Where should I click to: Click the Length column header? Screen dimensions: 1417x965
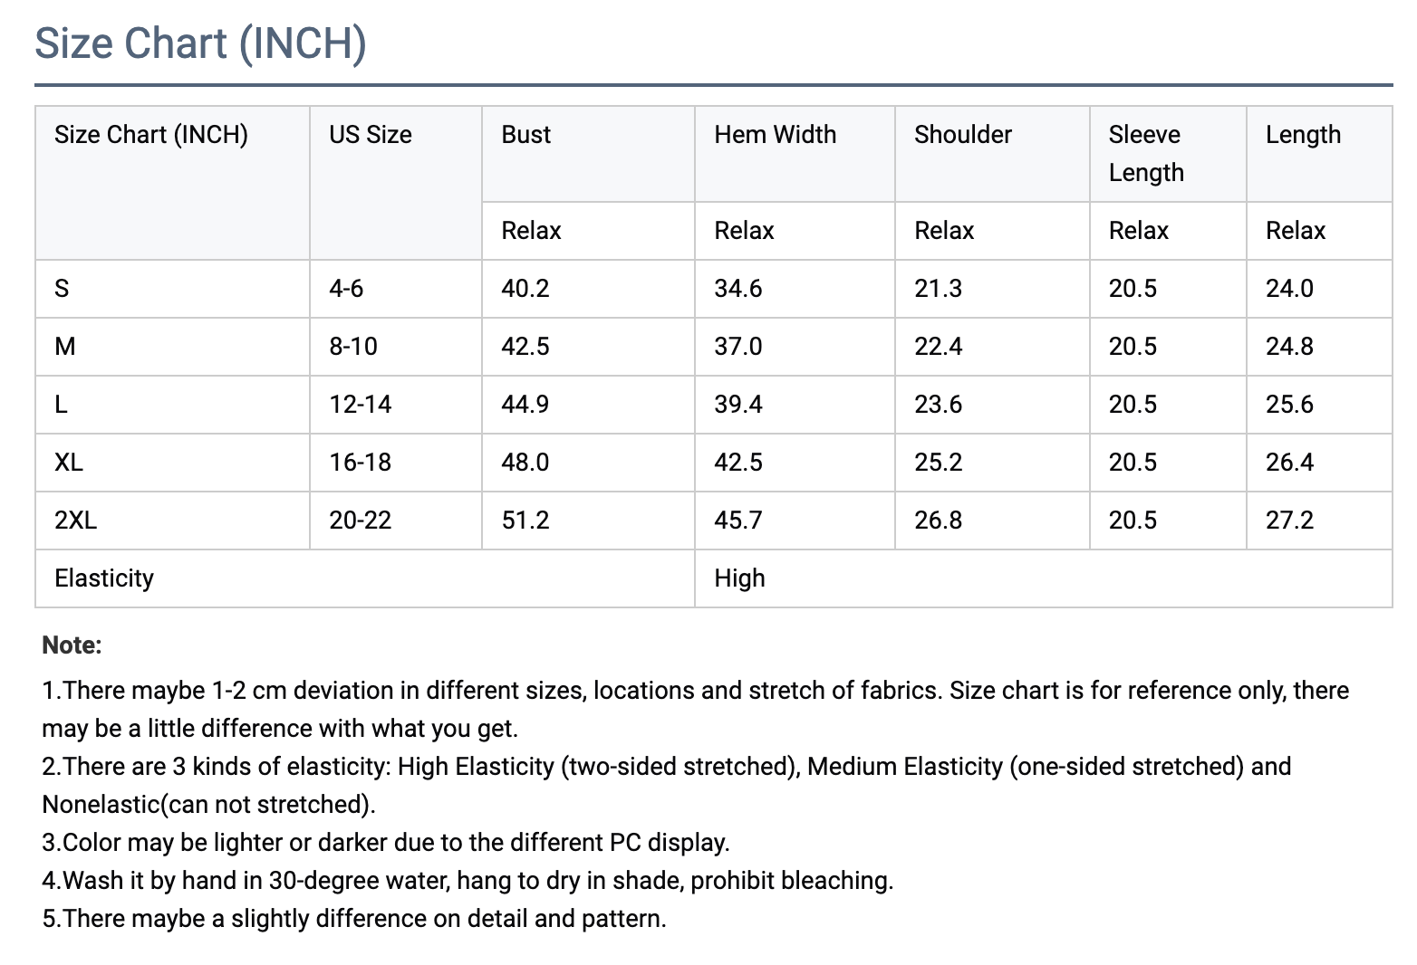[x=1302, y=135]
